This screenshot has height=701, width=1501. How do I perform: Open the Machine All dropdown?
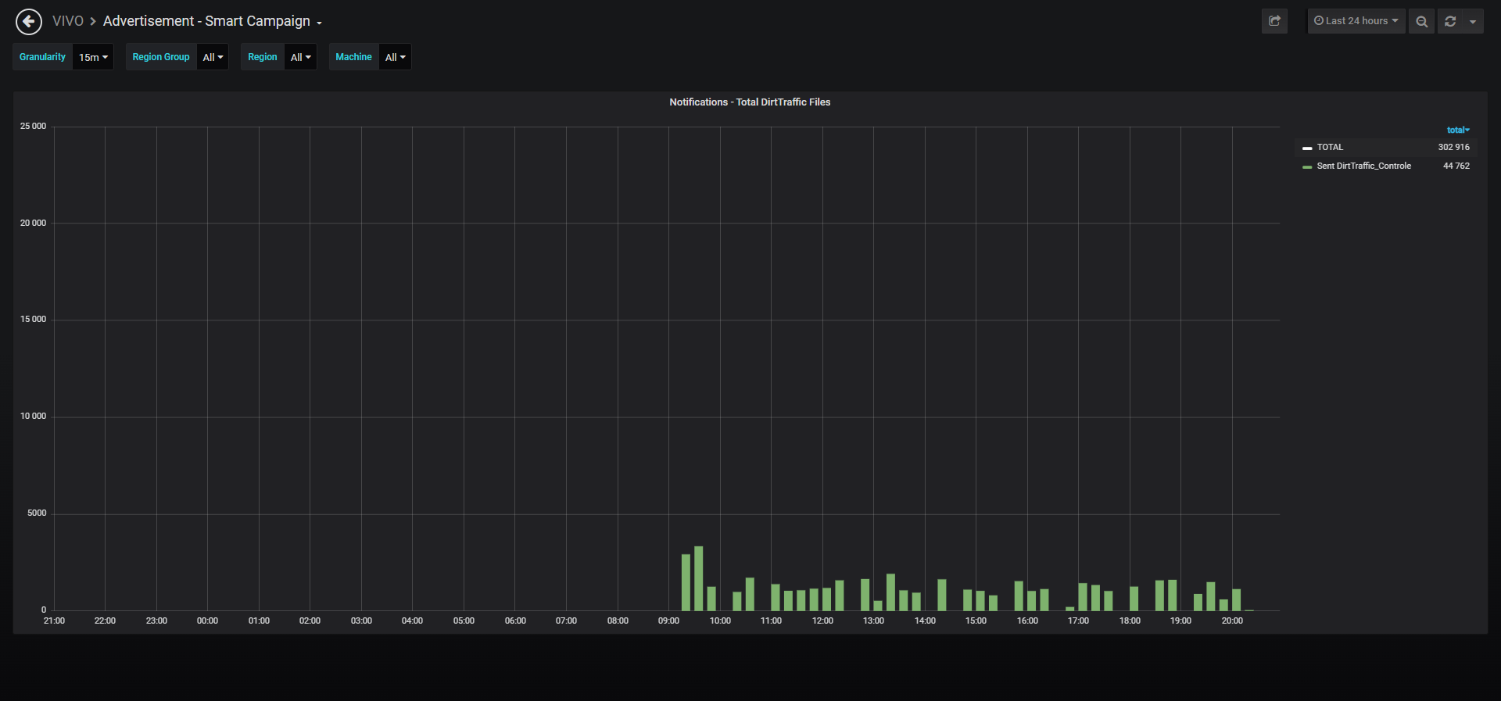point(395,57)
